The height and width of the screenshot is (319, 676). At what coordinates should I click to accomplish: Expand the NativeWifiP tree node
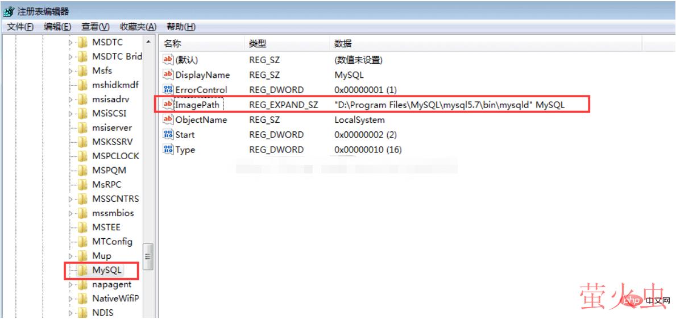tap(70, 299)
